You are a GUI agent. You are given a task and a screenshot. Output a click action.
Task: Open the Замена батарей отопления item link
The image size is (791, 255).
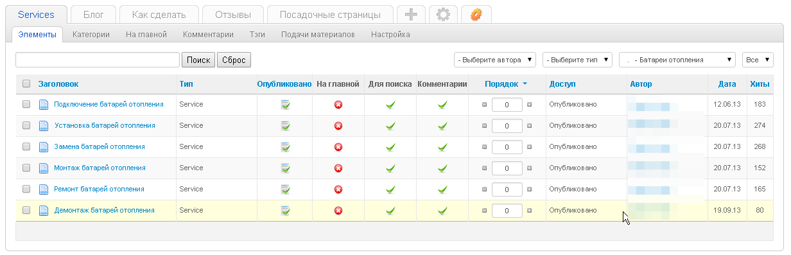click(100, 146)
